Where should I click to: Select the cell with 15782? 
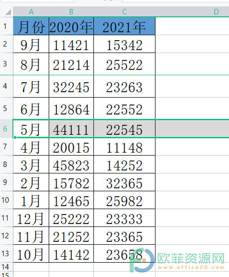[71, 182]
